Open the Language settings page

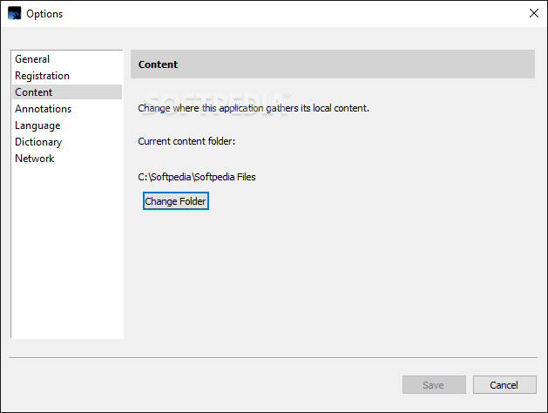37,125
